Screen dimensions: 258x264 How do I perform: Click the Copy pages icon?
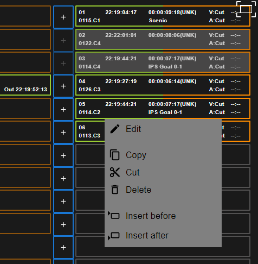click(115, 155)
